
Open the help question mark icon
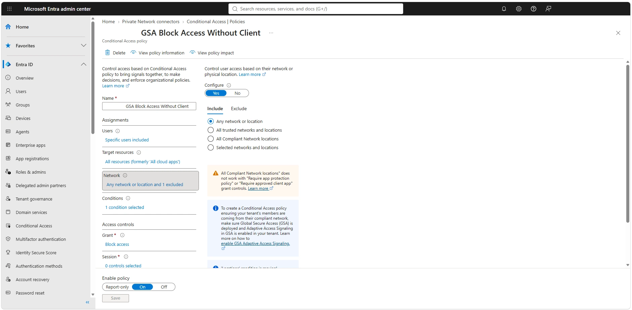click(534, 9)
